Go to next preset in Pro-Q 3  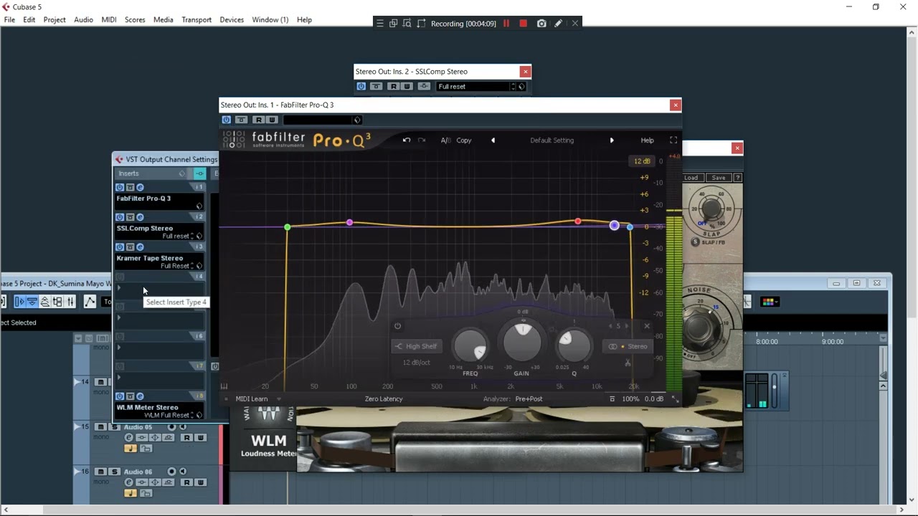pyautogui.click(x=612, y=140)
